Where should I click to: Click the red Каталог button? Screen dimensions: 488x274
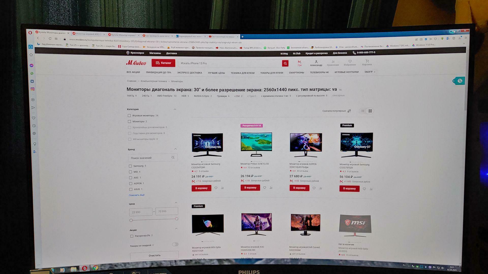point(163,63)
